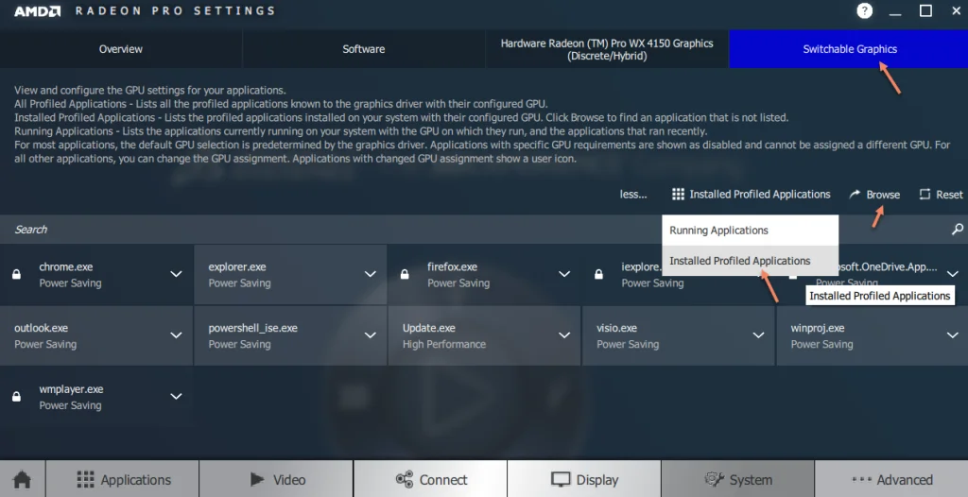The image size is (968, 497).
Task: Open the Display section in the bottom bar
Action: [x=584, y=479]
